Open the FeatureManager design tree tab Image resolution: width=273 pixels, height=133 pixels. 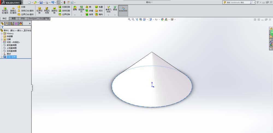pyautogui.click(x=2, y=23)
